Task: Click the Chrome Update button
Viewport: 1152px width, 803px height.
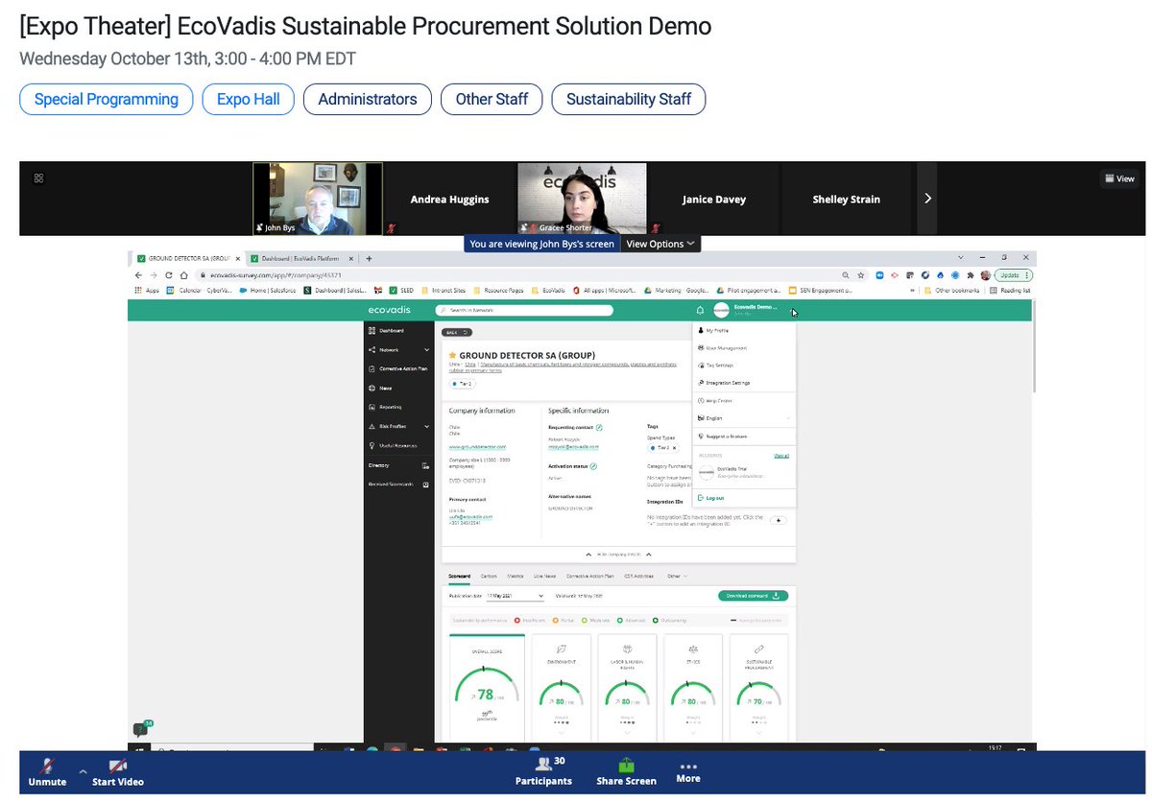Action: click(x=1014, y=274)
